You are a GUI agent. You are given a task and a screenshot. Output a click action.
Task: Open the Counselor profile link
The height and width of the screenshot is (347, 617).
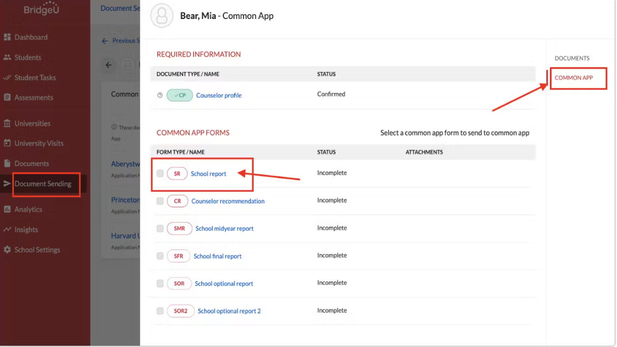(x=219, y=95)
